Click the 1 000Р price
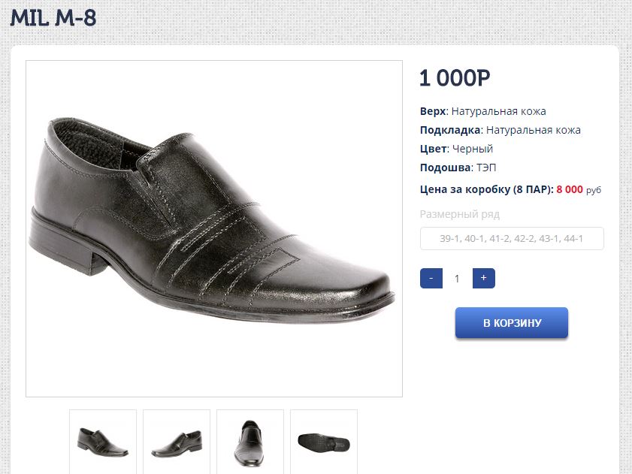Screen dimensions: 632x474 point(455,77)
